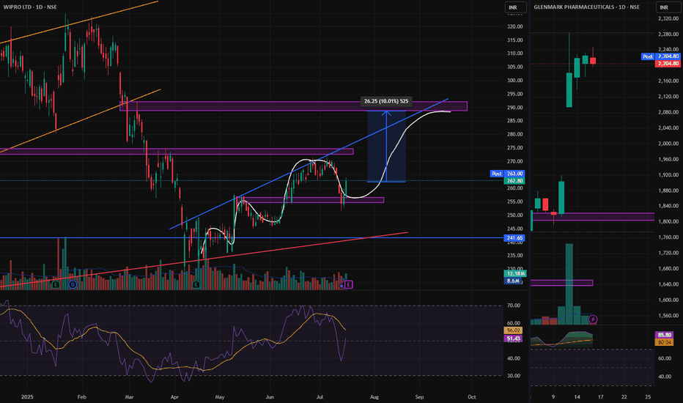Click the blue 241.65 price label
This screenshot has width=683, height=403.
[514, 238]
